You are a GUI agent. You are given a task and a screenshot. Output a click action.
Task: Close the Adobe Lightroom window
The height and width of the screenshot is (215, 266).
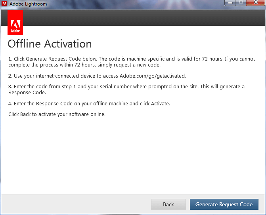point(256,2)
